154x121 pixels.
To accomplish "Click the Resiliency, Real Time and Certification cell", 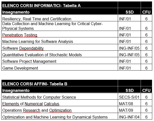I will click(x=60, y=18).
